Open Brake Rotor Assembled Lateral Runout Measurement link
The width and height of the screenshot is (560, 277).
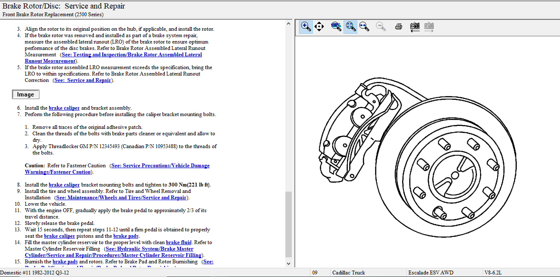132,55
